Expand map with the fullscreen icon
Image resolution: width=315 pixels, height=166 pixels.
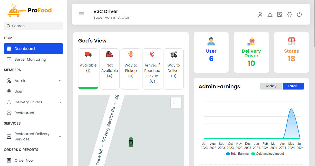(176, 102)
